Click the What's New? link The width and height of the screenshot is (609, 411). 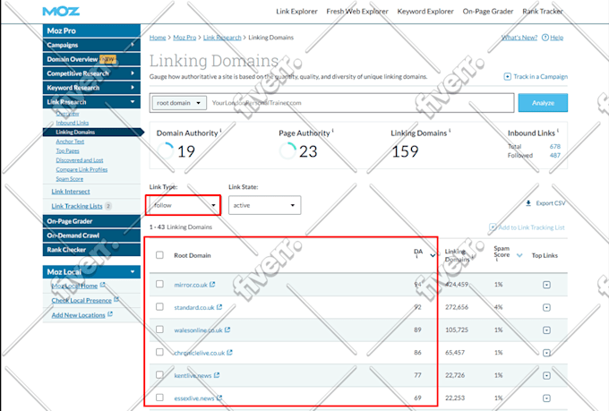tap(519, 38)
